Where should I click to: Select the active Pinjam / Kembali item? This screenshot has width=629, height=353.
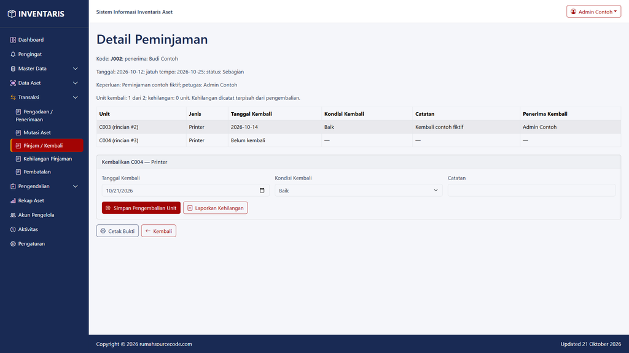47,146
